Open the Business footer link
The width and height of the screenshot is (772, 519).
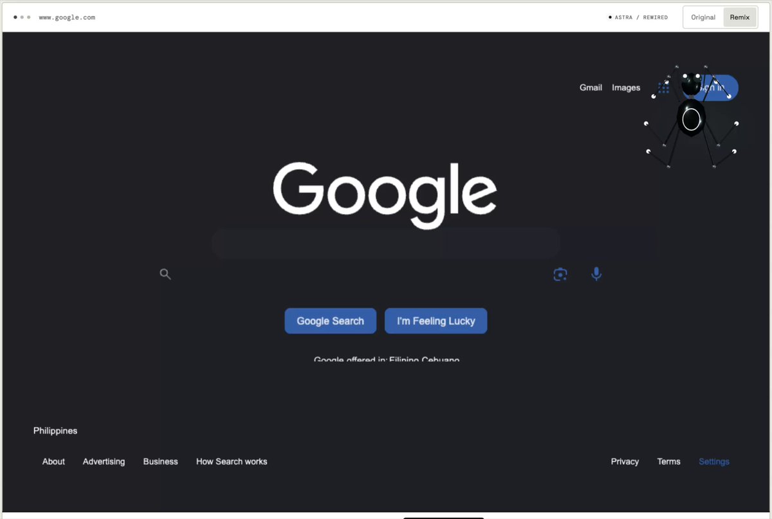[x=161, y=462]
